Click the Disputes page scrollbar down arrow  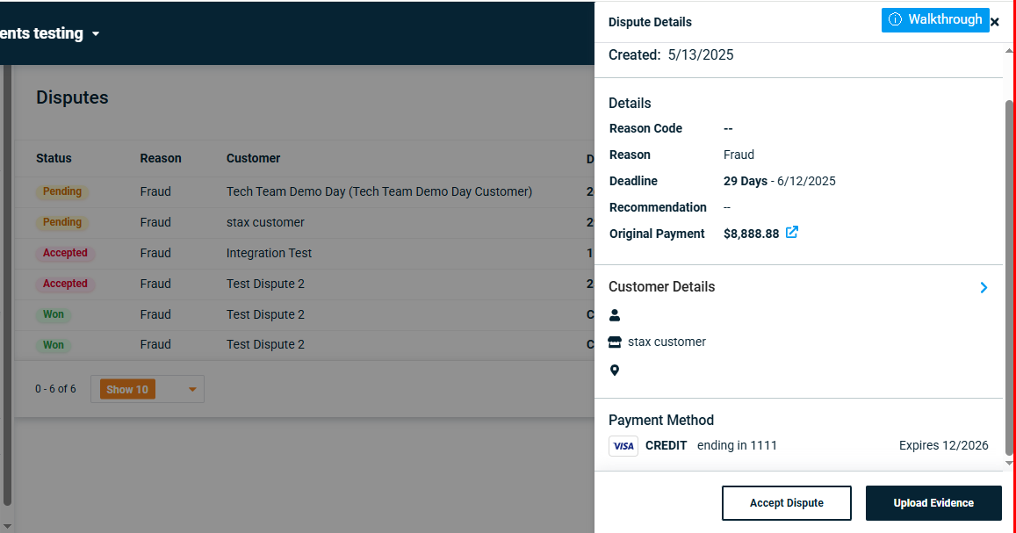[x=7, y=527]
